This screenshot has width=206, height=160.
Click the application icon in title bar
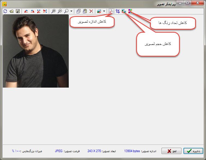[x=4, y=4]
